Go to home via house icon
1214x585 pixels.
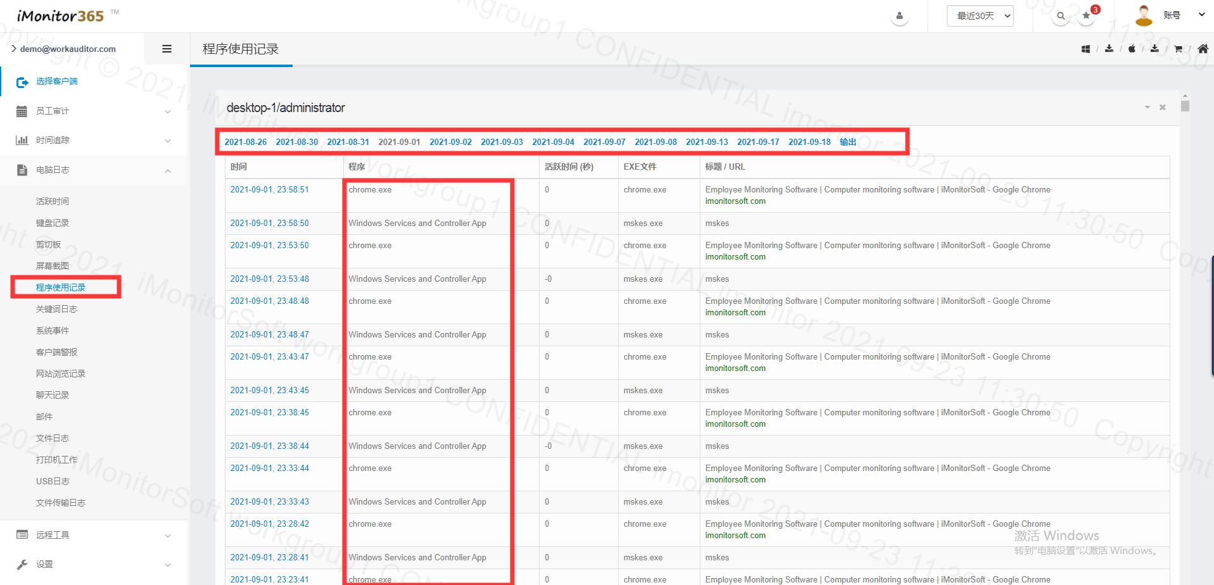point(1203,49)
